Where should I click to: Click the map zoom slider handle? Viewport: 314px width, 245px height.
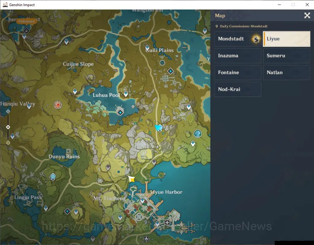pos(8,127)
